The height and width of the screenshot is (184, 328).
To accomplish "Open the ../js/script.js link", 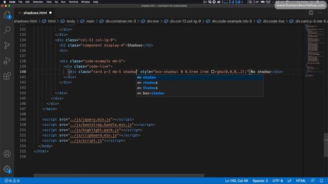I will 86,141.
